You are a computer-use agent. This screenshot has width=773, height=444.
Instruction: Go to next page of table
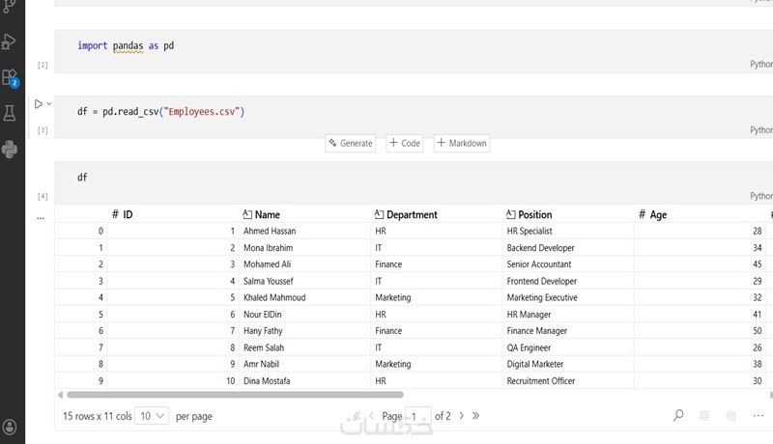point(462,416)
